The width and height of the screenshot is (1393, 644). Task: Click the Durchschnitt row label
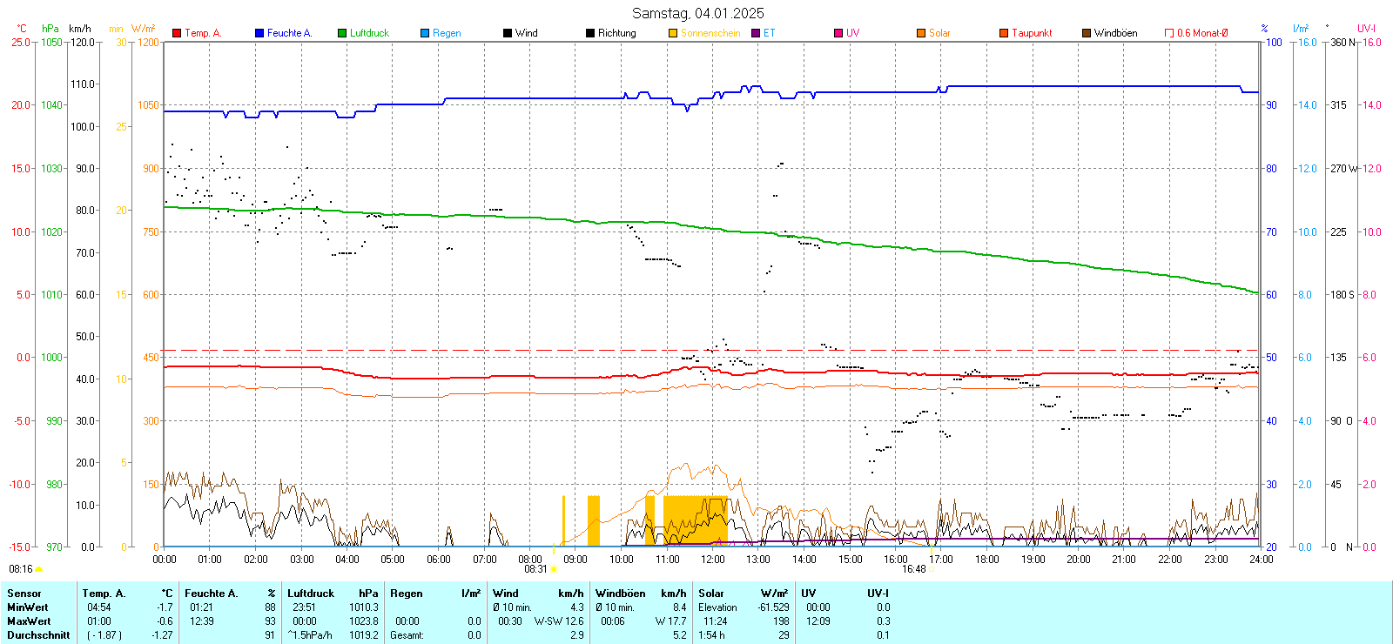(38, 635)
